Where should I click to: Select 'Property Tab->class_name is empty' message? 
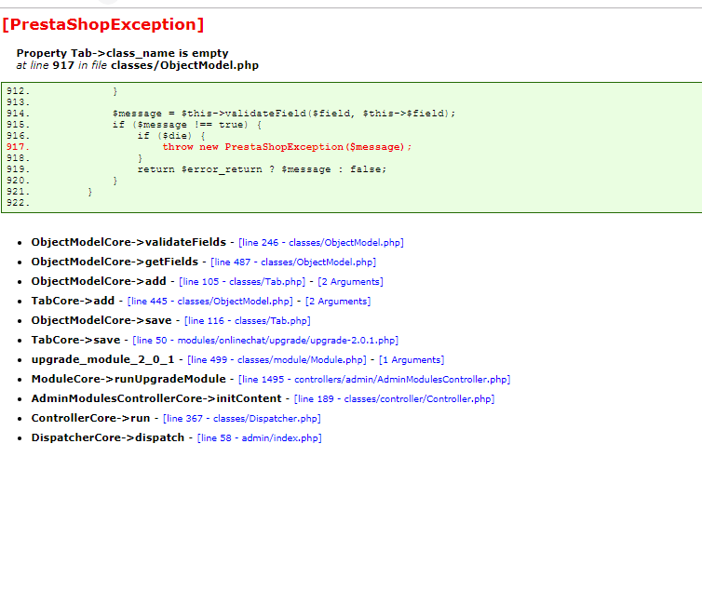pyautogui.click(x=122, y=53)
